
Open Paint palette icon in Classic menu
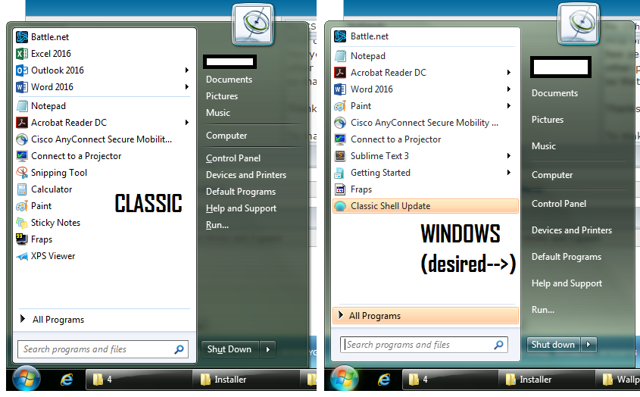click(x=22, y=206)
